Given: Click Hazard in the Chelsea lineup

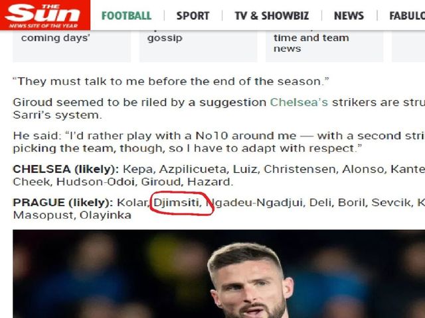Looking at the screenshot, I should pos(210,182).
